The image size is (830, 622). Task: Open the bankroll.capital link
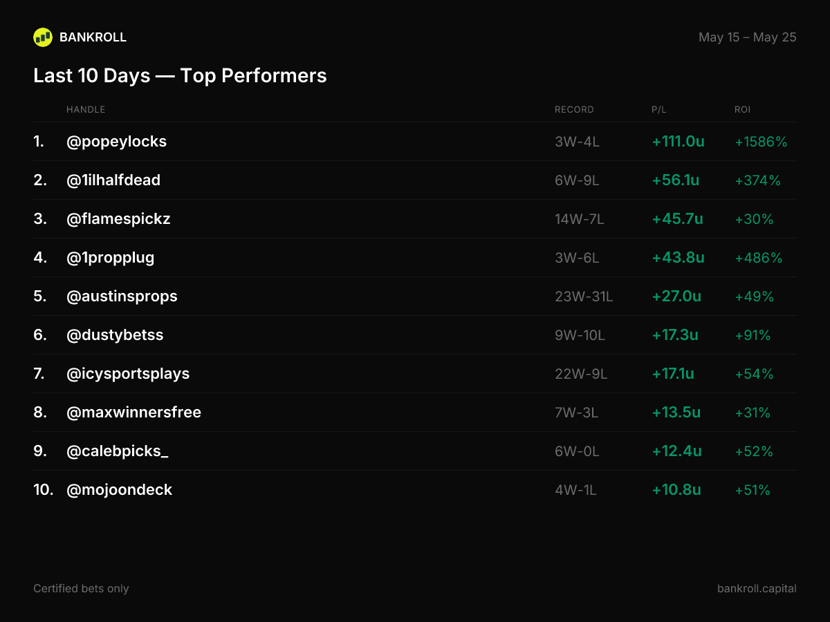(x=757, y=589)
